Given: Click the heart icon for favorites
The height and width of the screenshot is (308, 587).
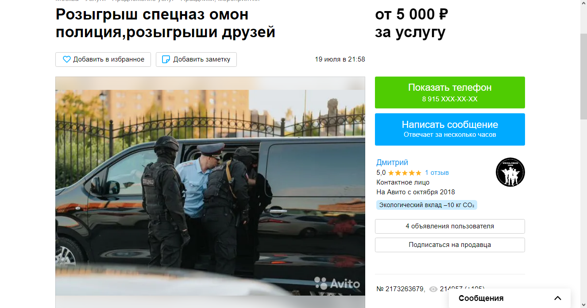Looking at the screenshot, I should coord(67,59).
